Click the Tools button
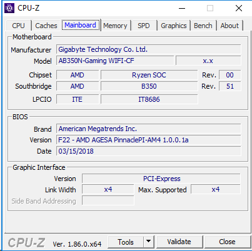The image size is (252, 251). pos(126,242)
